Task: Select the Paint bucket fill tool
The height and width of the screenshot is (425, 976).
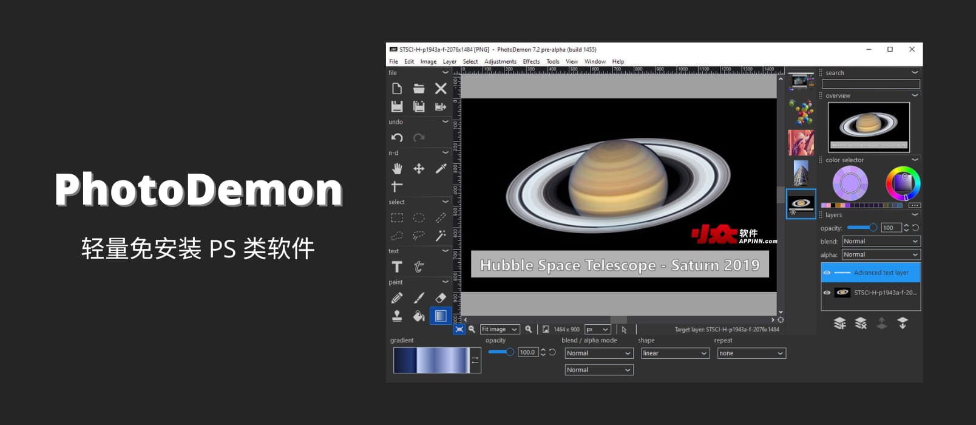Action: (419, 316)
